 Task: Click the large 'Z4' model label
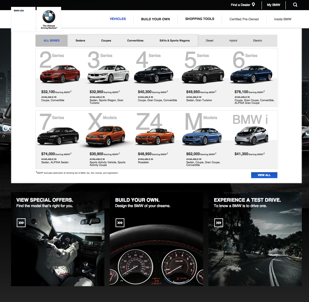(x=149, y=121)
